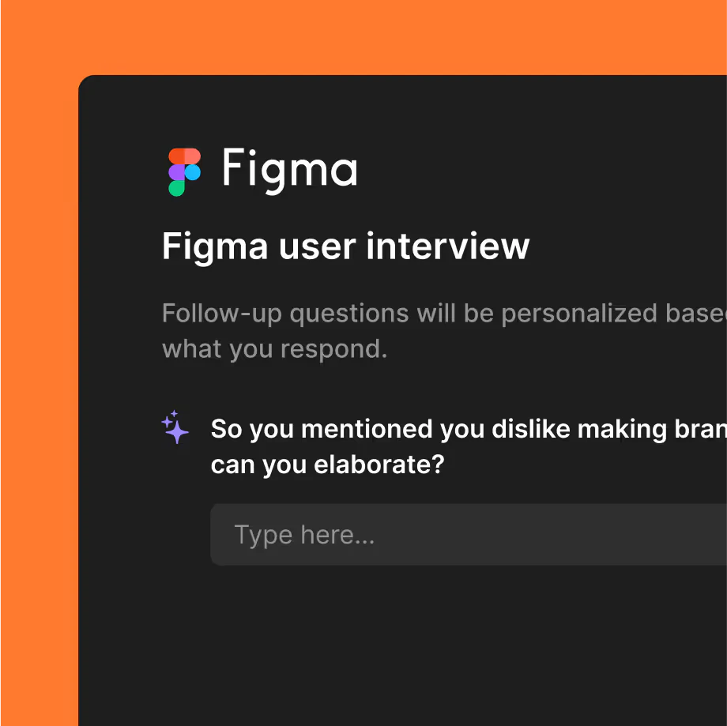Click the blue circle in the Figma logo

click(193, 171)
